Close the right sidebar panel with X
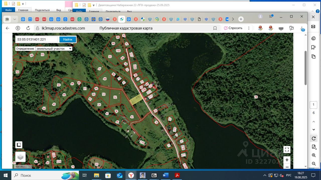The image size is (321, 180). pos(313,17)
